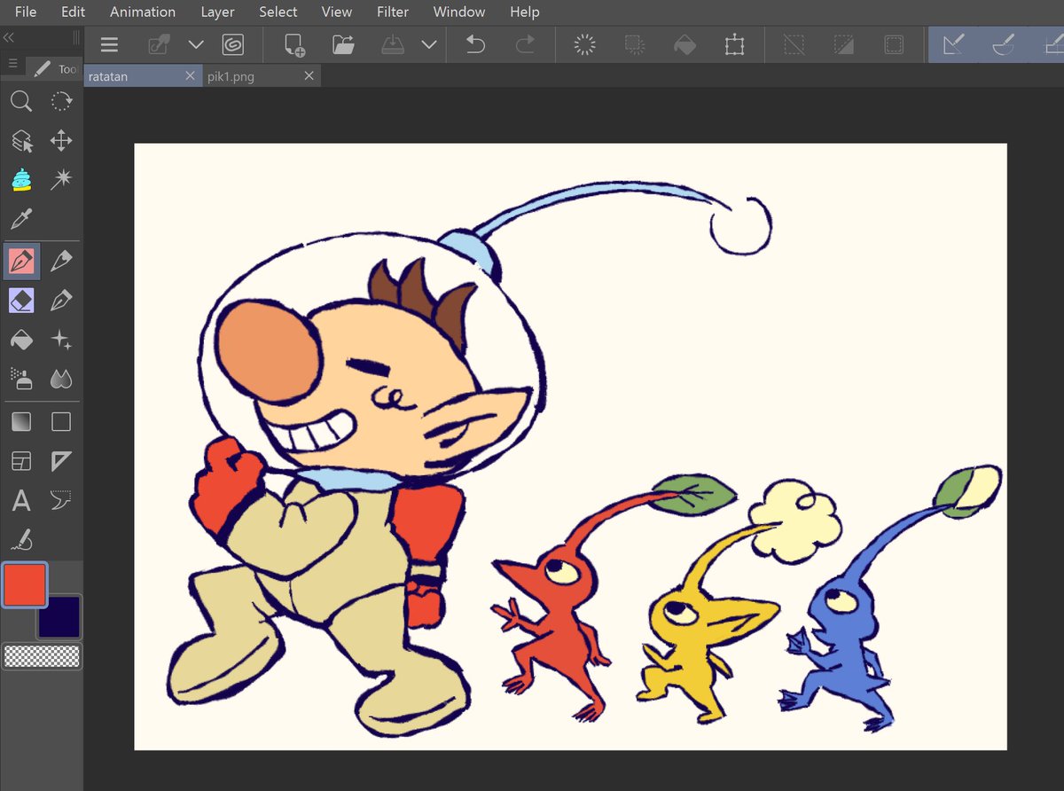1064x791 pixels.
Task: Select the Operation object tool
Action: point(21,140)
